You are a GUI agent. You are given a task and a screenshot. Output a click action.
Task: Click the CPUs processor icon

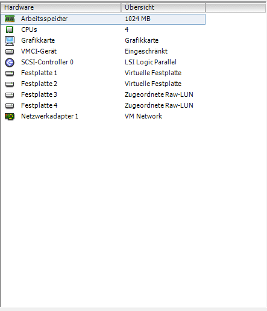(x=10, y=29)
